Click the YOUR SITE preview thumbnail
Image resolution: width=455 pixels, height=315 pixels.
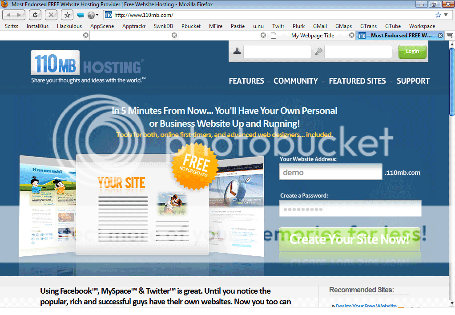coord(142,204)
